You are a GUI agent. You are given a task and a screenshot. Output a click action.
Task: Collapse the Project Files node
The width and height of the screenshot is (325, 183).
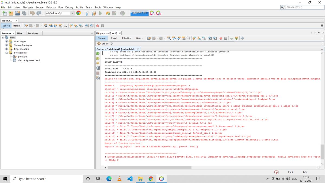[x=6, y=53]
